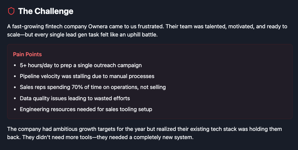Click the bullet dot before "Pipeline velocity"
298x150 pixels.
pos(14,76)
